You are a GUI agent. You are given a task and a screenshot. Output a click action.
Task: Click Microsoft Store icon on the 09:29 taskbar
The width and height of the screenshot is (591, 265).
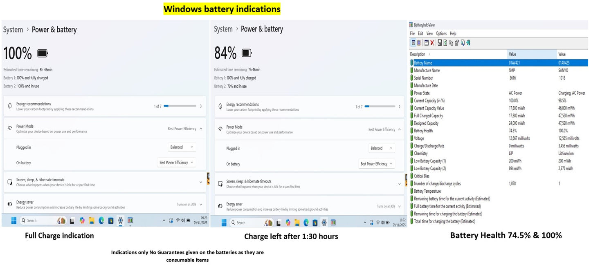tap(110, 220)
